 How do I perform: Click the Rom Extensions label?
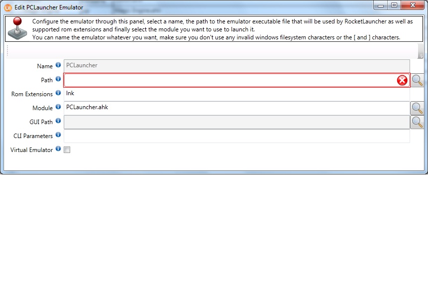click(x=32, y=94)
